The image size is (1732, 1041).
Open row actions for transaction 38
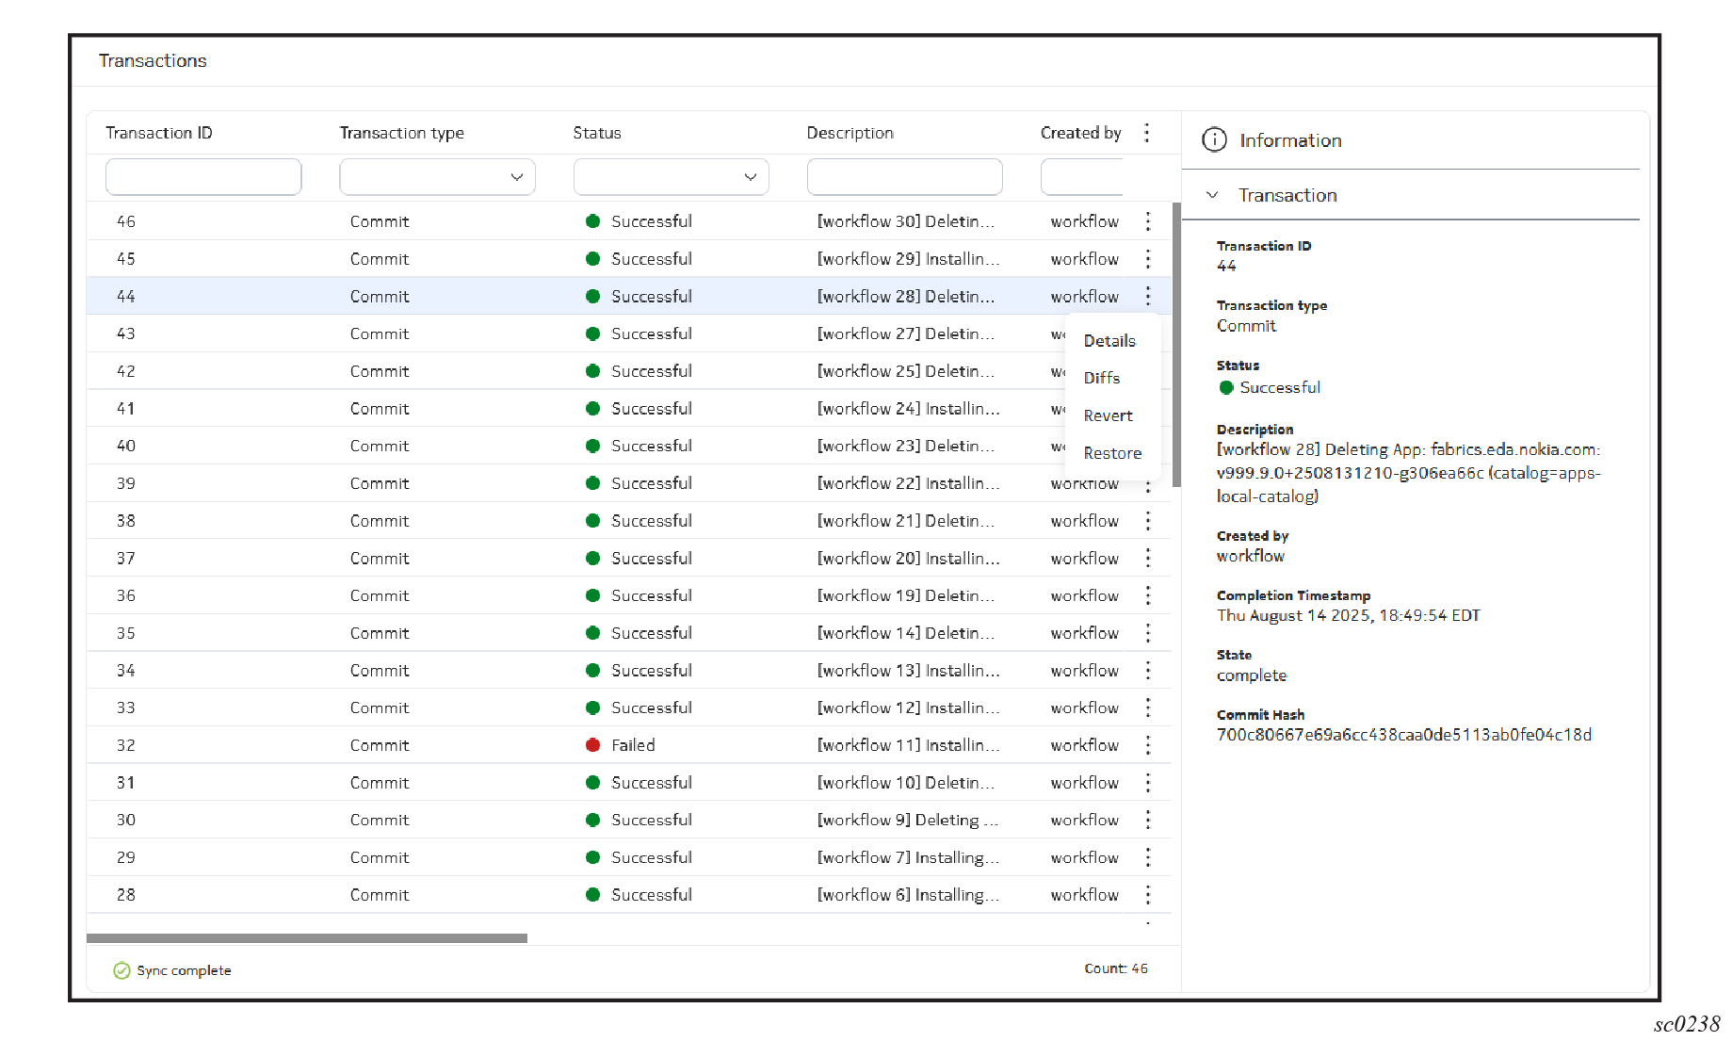1147,521
